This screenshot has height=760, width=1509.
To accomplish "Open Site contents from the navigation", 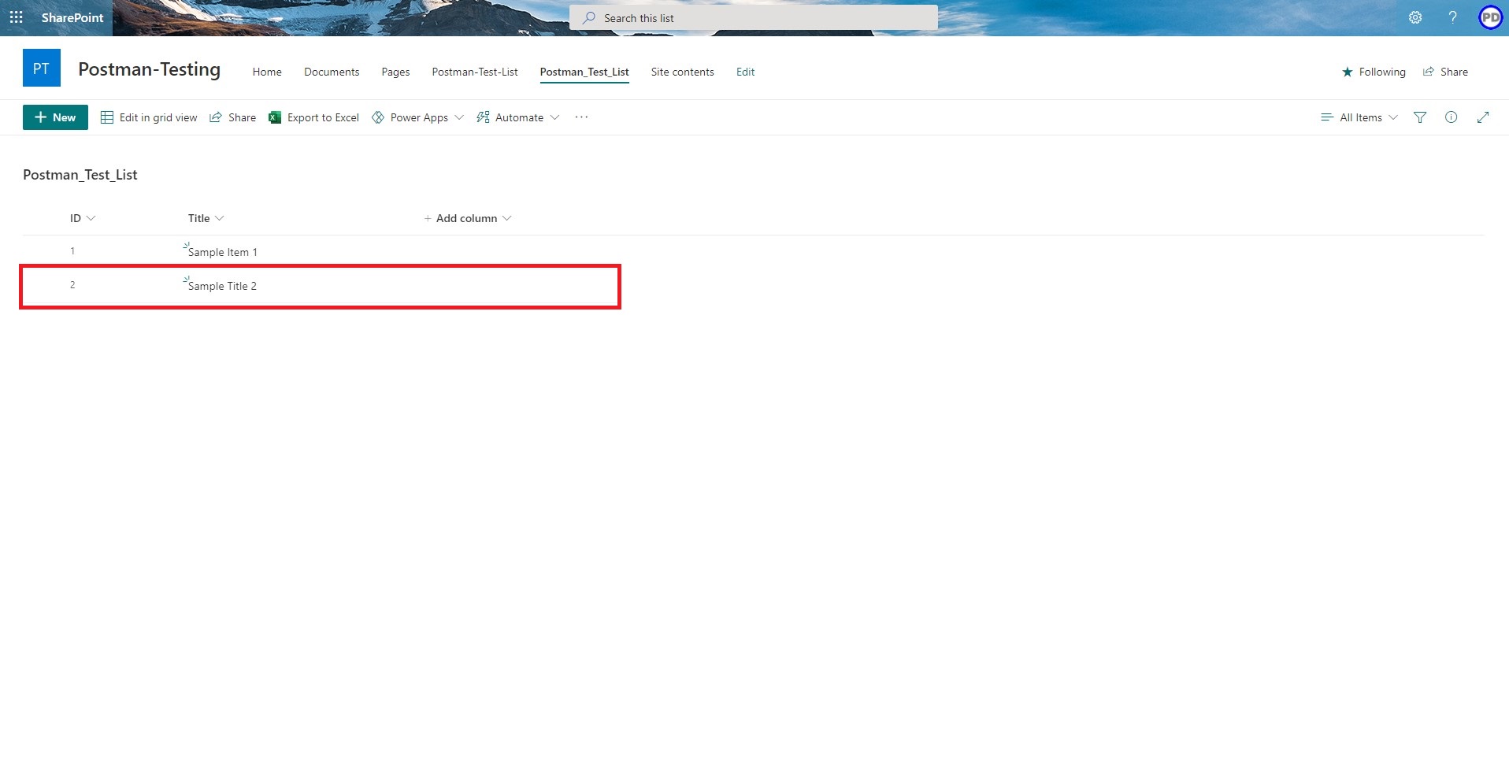I will (682, 72).
